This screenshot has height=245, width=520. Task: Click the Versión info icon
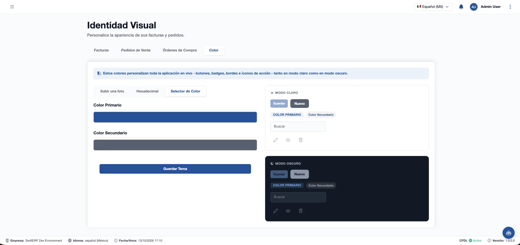click(489, 241)
